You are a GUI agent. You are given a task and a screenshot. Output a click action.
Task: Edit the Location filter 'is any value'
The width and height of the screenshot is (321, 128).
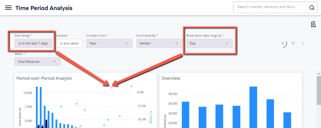click(69, 43)
